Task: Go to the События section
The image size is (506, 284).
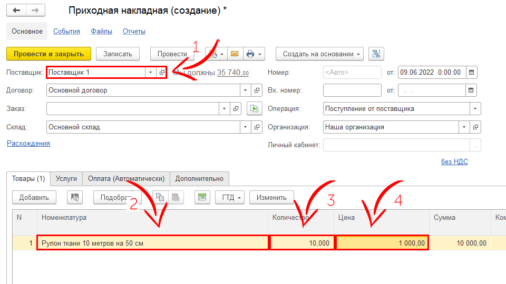Action: click(x=66, y=31)
